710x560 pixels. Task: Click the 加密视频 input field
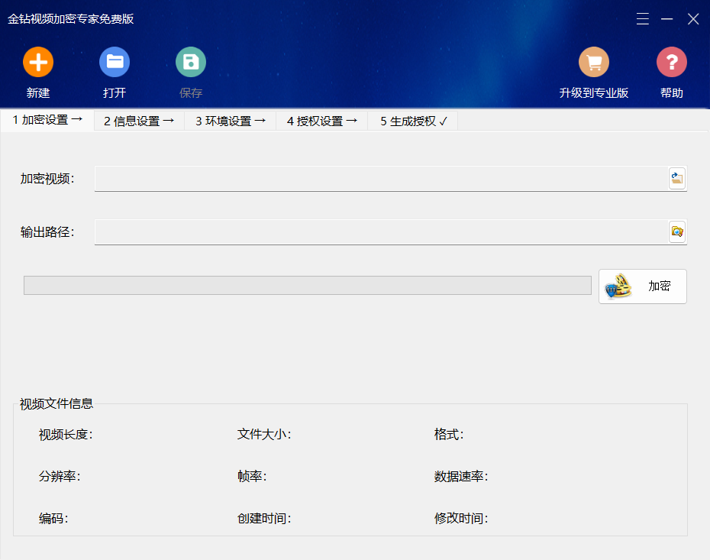pos(381,179)
